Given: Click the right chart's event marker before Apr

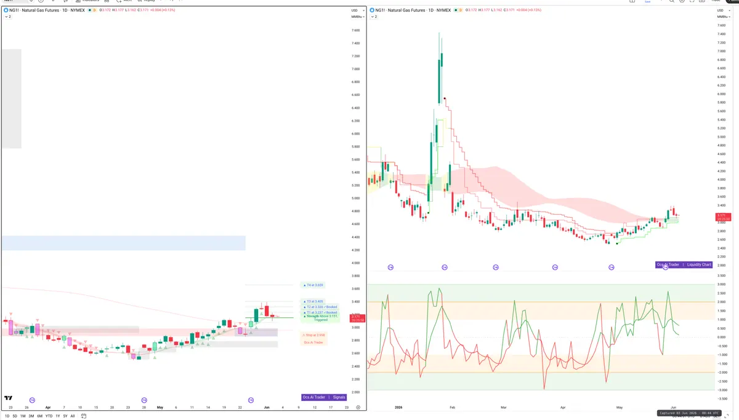Looking at the screenshot, I should click(x=555, y=267).
